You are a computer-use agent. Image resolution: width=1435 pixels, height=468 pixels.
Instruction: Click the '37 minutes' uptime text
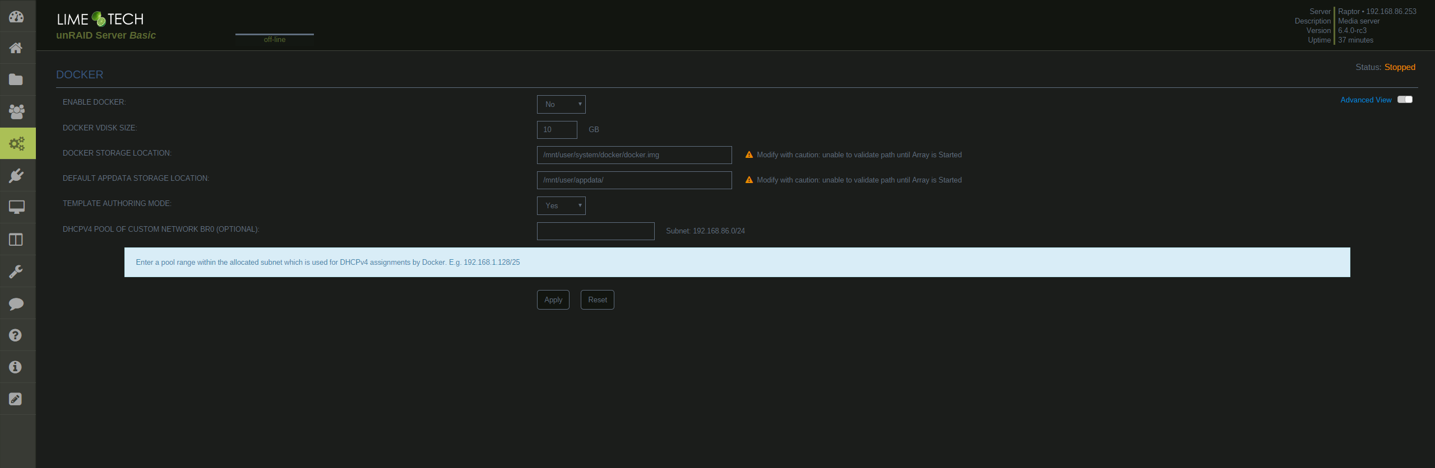click(1355, 40)
